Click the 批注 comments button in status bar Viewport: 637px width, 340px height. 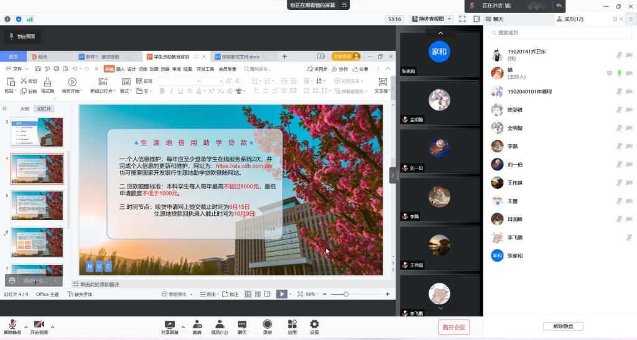tap(230, 294)
